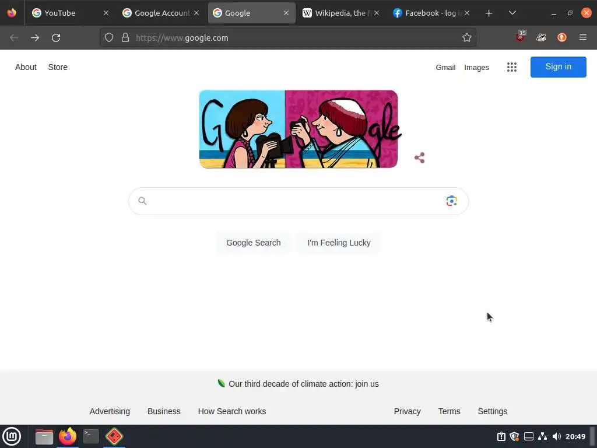The image size is (597, 448).
Task: Search by image with Google Lens icon
Action: point(452,201)
